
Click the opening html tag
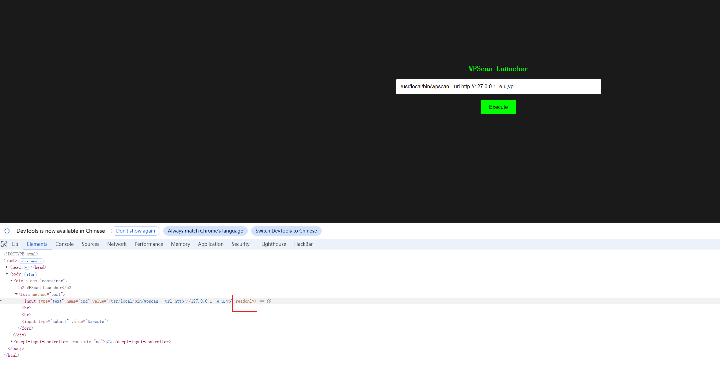point(10,261)
